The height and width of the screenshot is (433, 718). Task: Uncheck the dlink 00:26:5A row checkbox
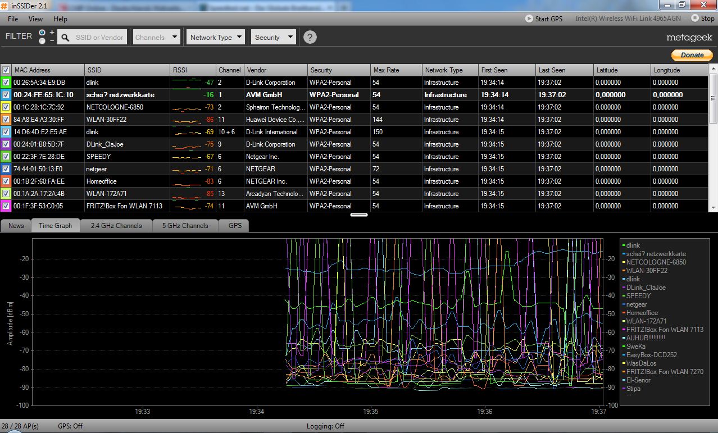click(x=6, y=83)
